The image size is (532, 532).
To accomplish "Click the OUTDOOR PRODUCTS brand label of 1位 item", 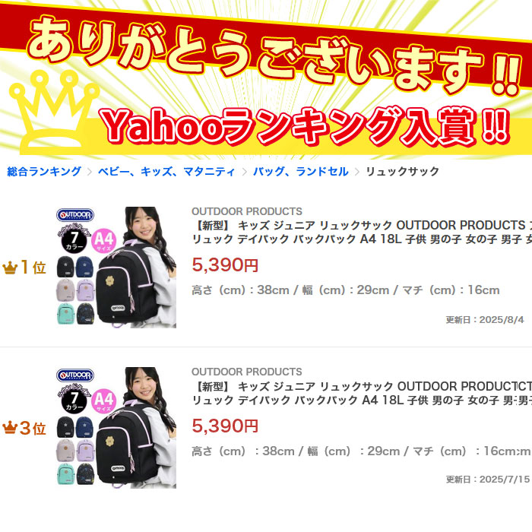I will coord(247,211).
